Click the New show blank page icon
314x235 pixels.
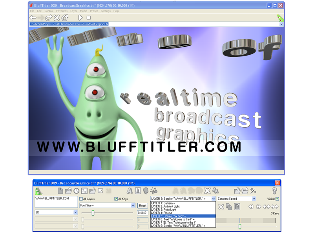tap(60, 191)
